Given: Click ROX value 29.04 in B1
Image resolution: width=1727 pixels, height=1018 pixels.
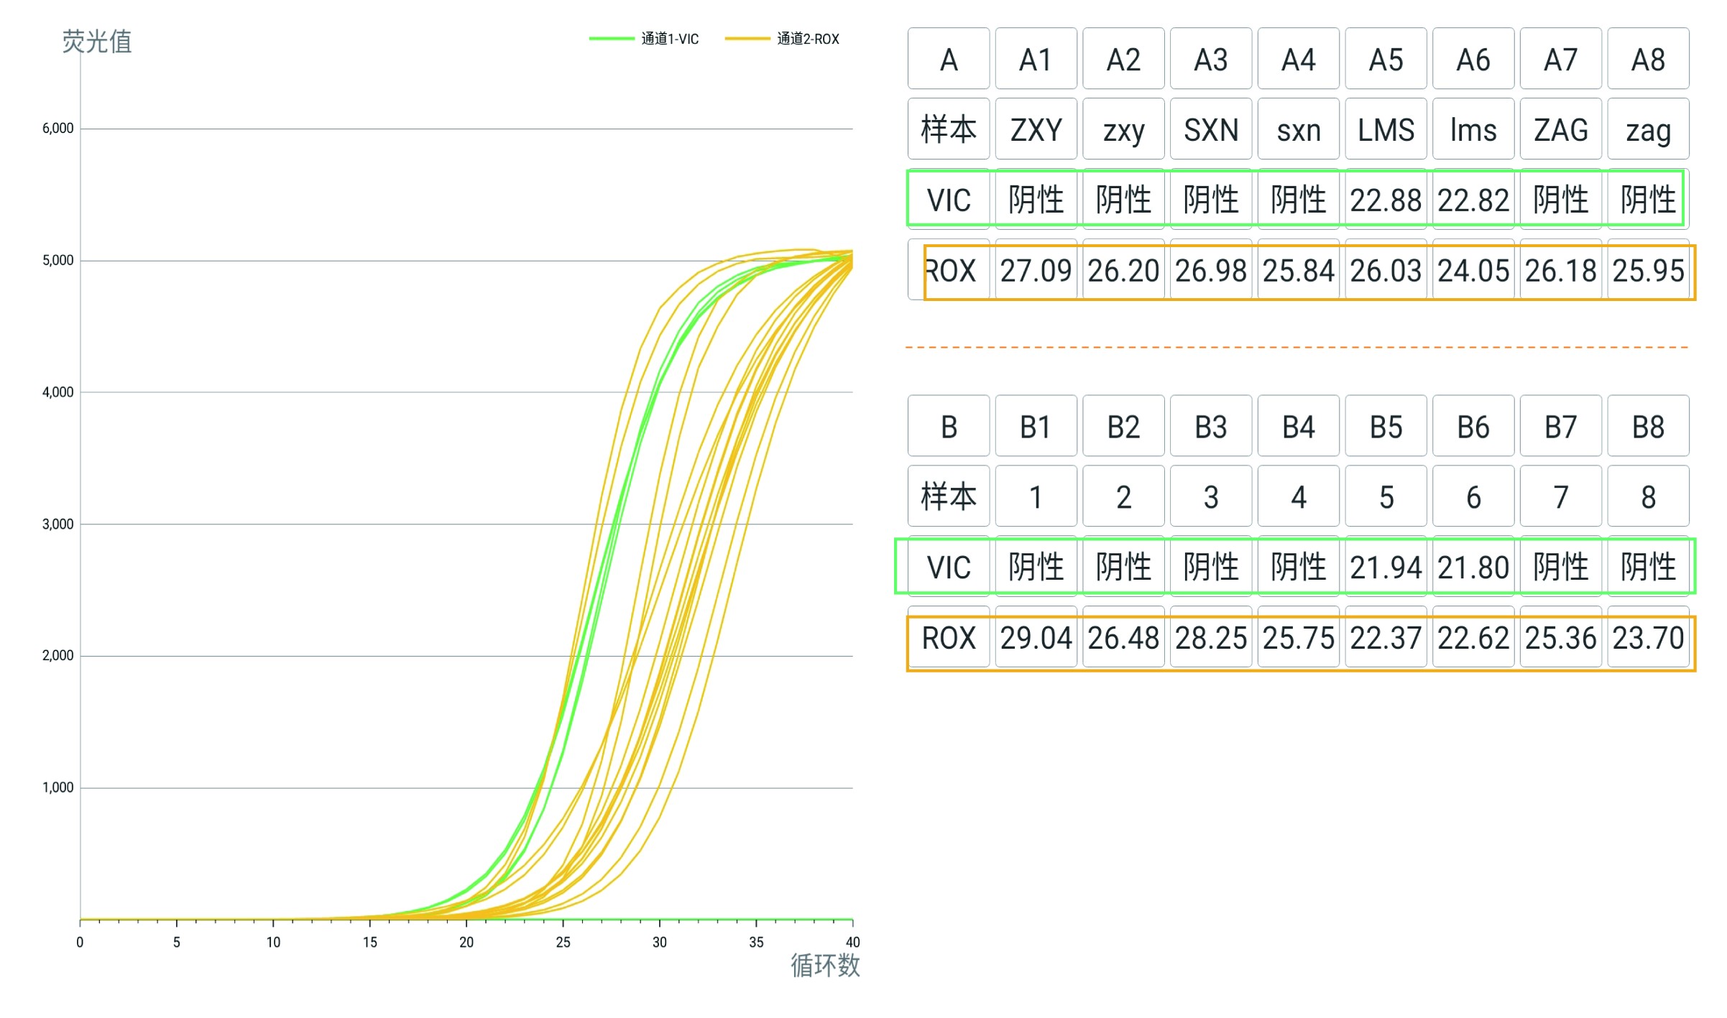Looking at the screenshot, I should point(1036,638).
